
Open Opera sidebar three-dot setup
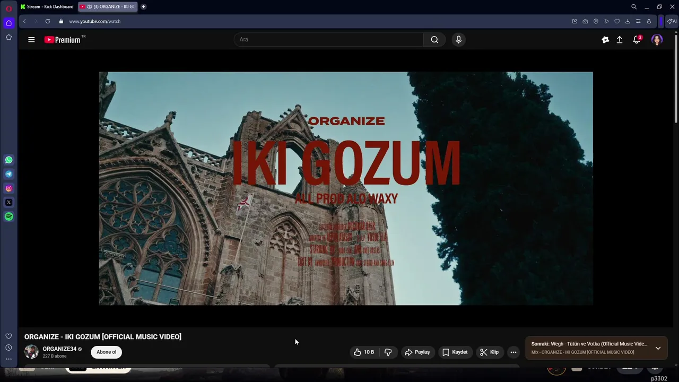tap(8, 359)
